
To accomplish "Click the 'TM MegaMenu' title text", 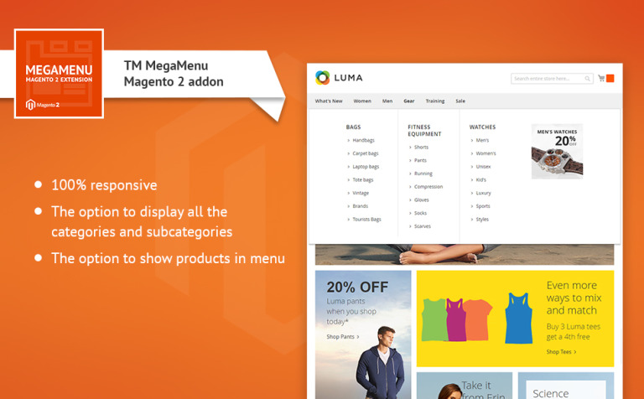I will [166, 65].
